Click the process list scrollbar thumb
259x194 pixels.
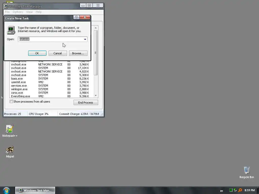click(96, 53)
